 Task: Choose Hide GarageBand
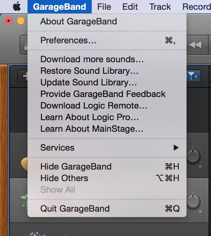coord(107,166)
